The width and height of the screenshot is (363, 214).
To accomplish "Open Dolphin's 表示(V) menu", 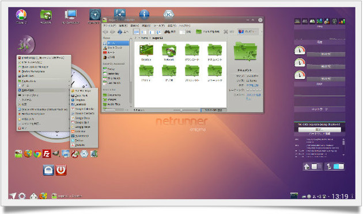I will [134, 25].
